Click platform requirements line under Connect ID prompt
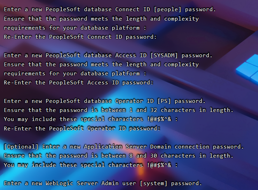Image resolution: width=258 pixels, height=190 pixels. pyautogui.click(x=75, y=28)
